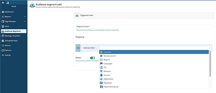Click the Tags Manager icon

click(3, 21)
